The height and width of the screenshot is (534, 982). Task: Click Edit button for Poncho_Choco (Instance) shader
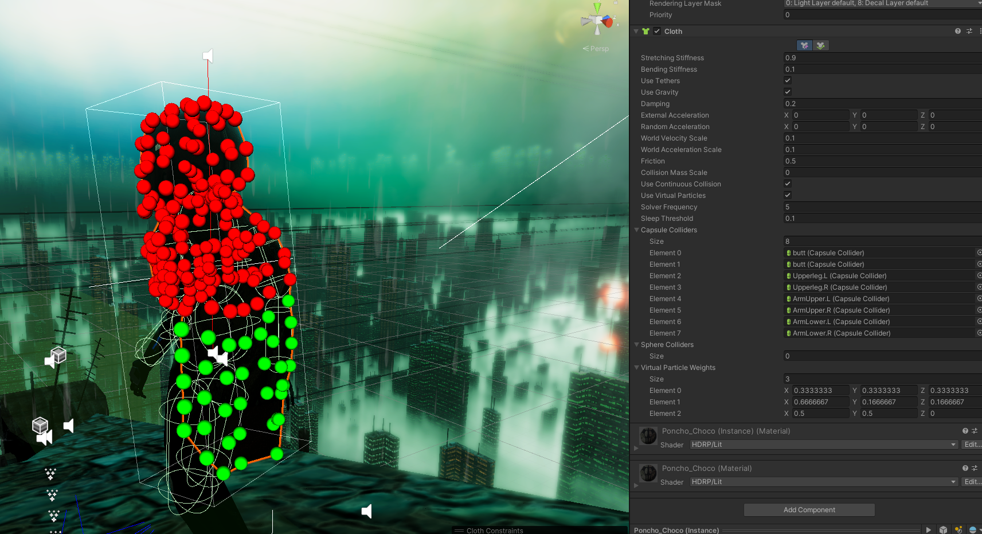tap(972, 445)
